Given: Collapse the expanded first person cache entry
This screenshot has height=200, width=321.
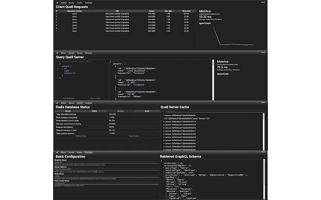Looking at the screenshot, I should point(164,115).
